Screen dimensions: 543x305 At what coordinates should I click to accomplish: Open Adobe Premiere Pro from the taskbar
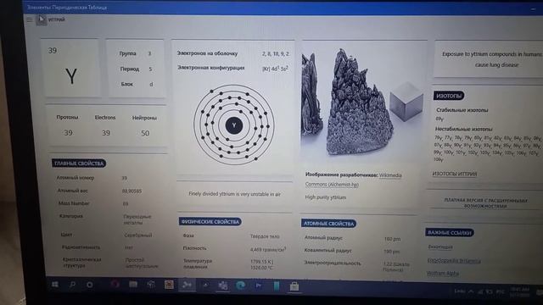pos(258,286)
